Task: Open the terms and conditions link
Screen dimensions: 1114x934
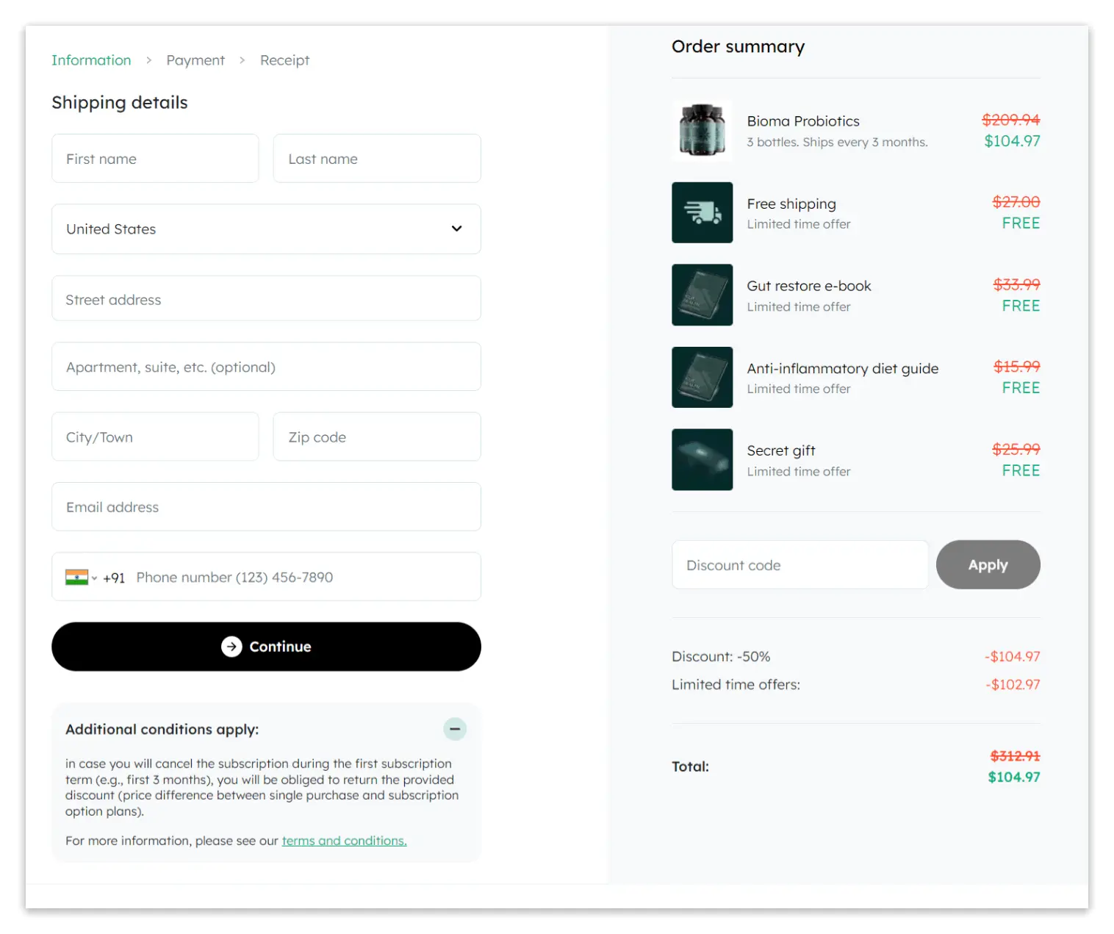Action: (344, 841)
